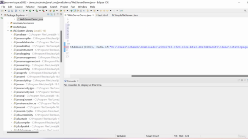The height and width of the screenshot is (139, 248).
Task: Click the Open Type toolbar icon
Action: [x=61, y=11]
